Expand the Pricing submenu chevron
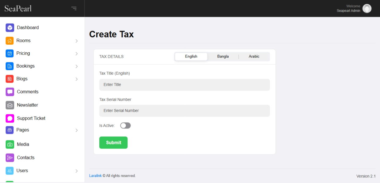This screenshot has height=183, width=380. click(x=77, y=54)
